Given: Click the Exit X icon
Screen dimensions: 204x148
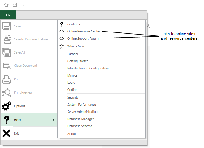Looking at the screenshot, I should (6, 133).
